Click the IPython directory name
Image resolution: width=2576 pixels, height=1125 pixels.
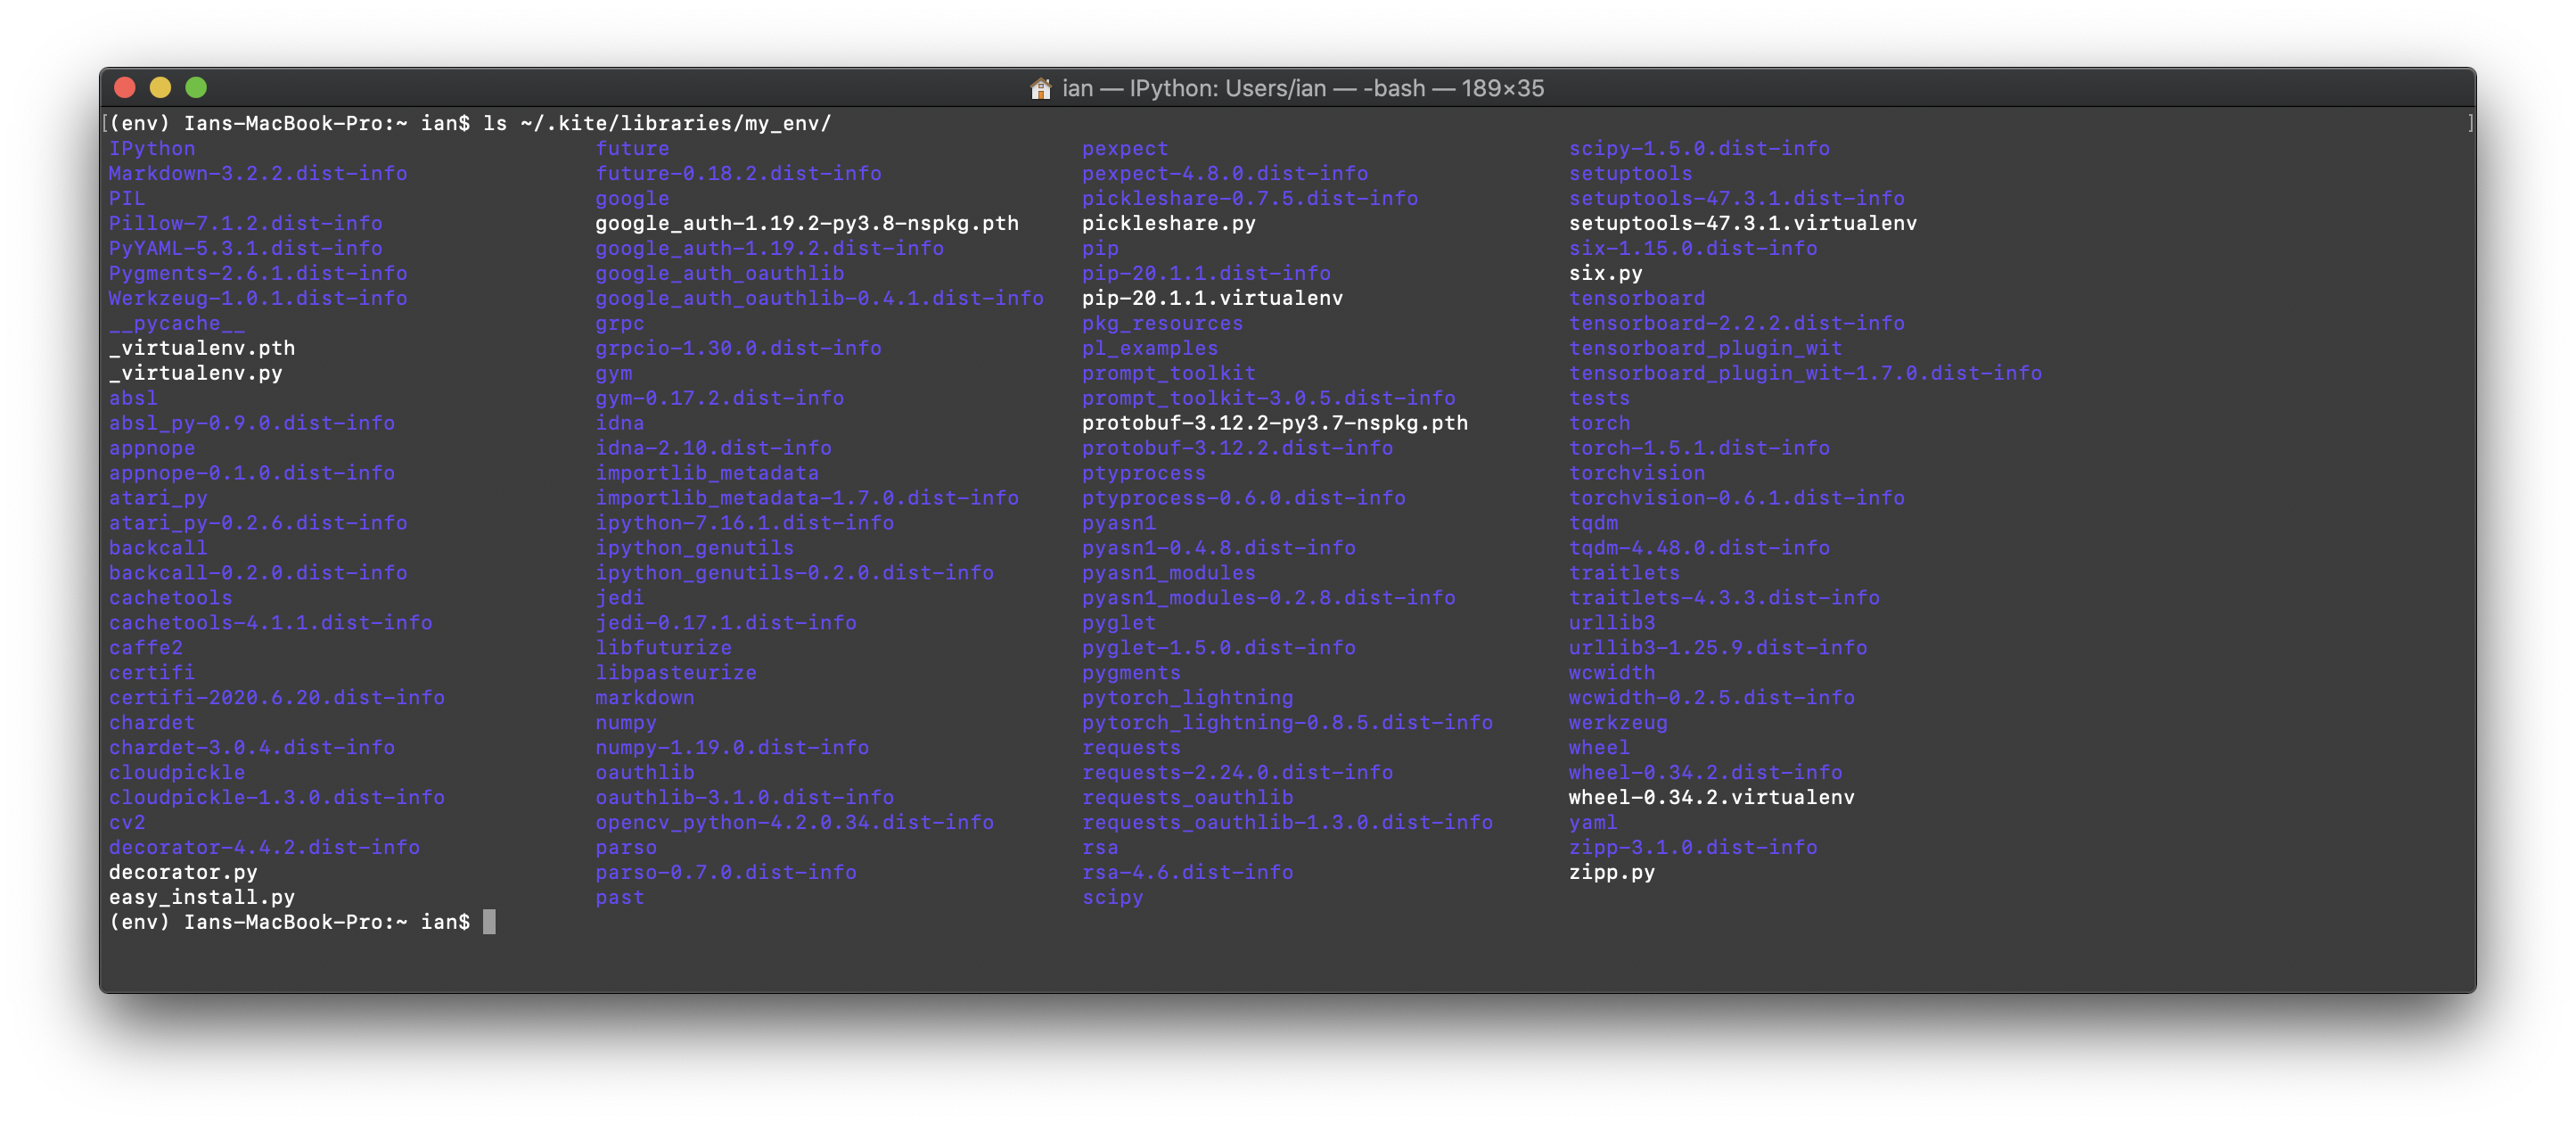tap(152, 148)
